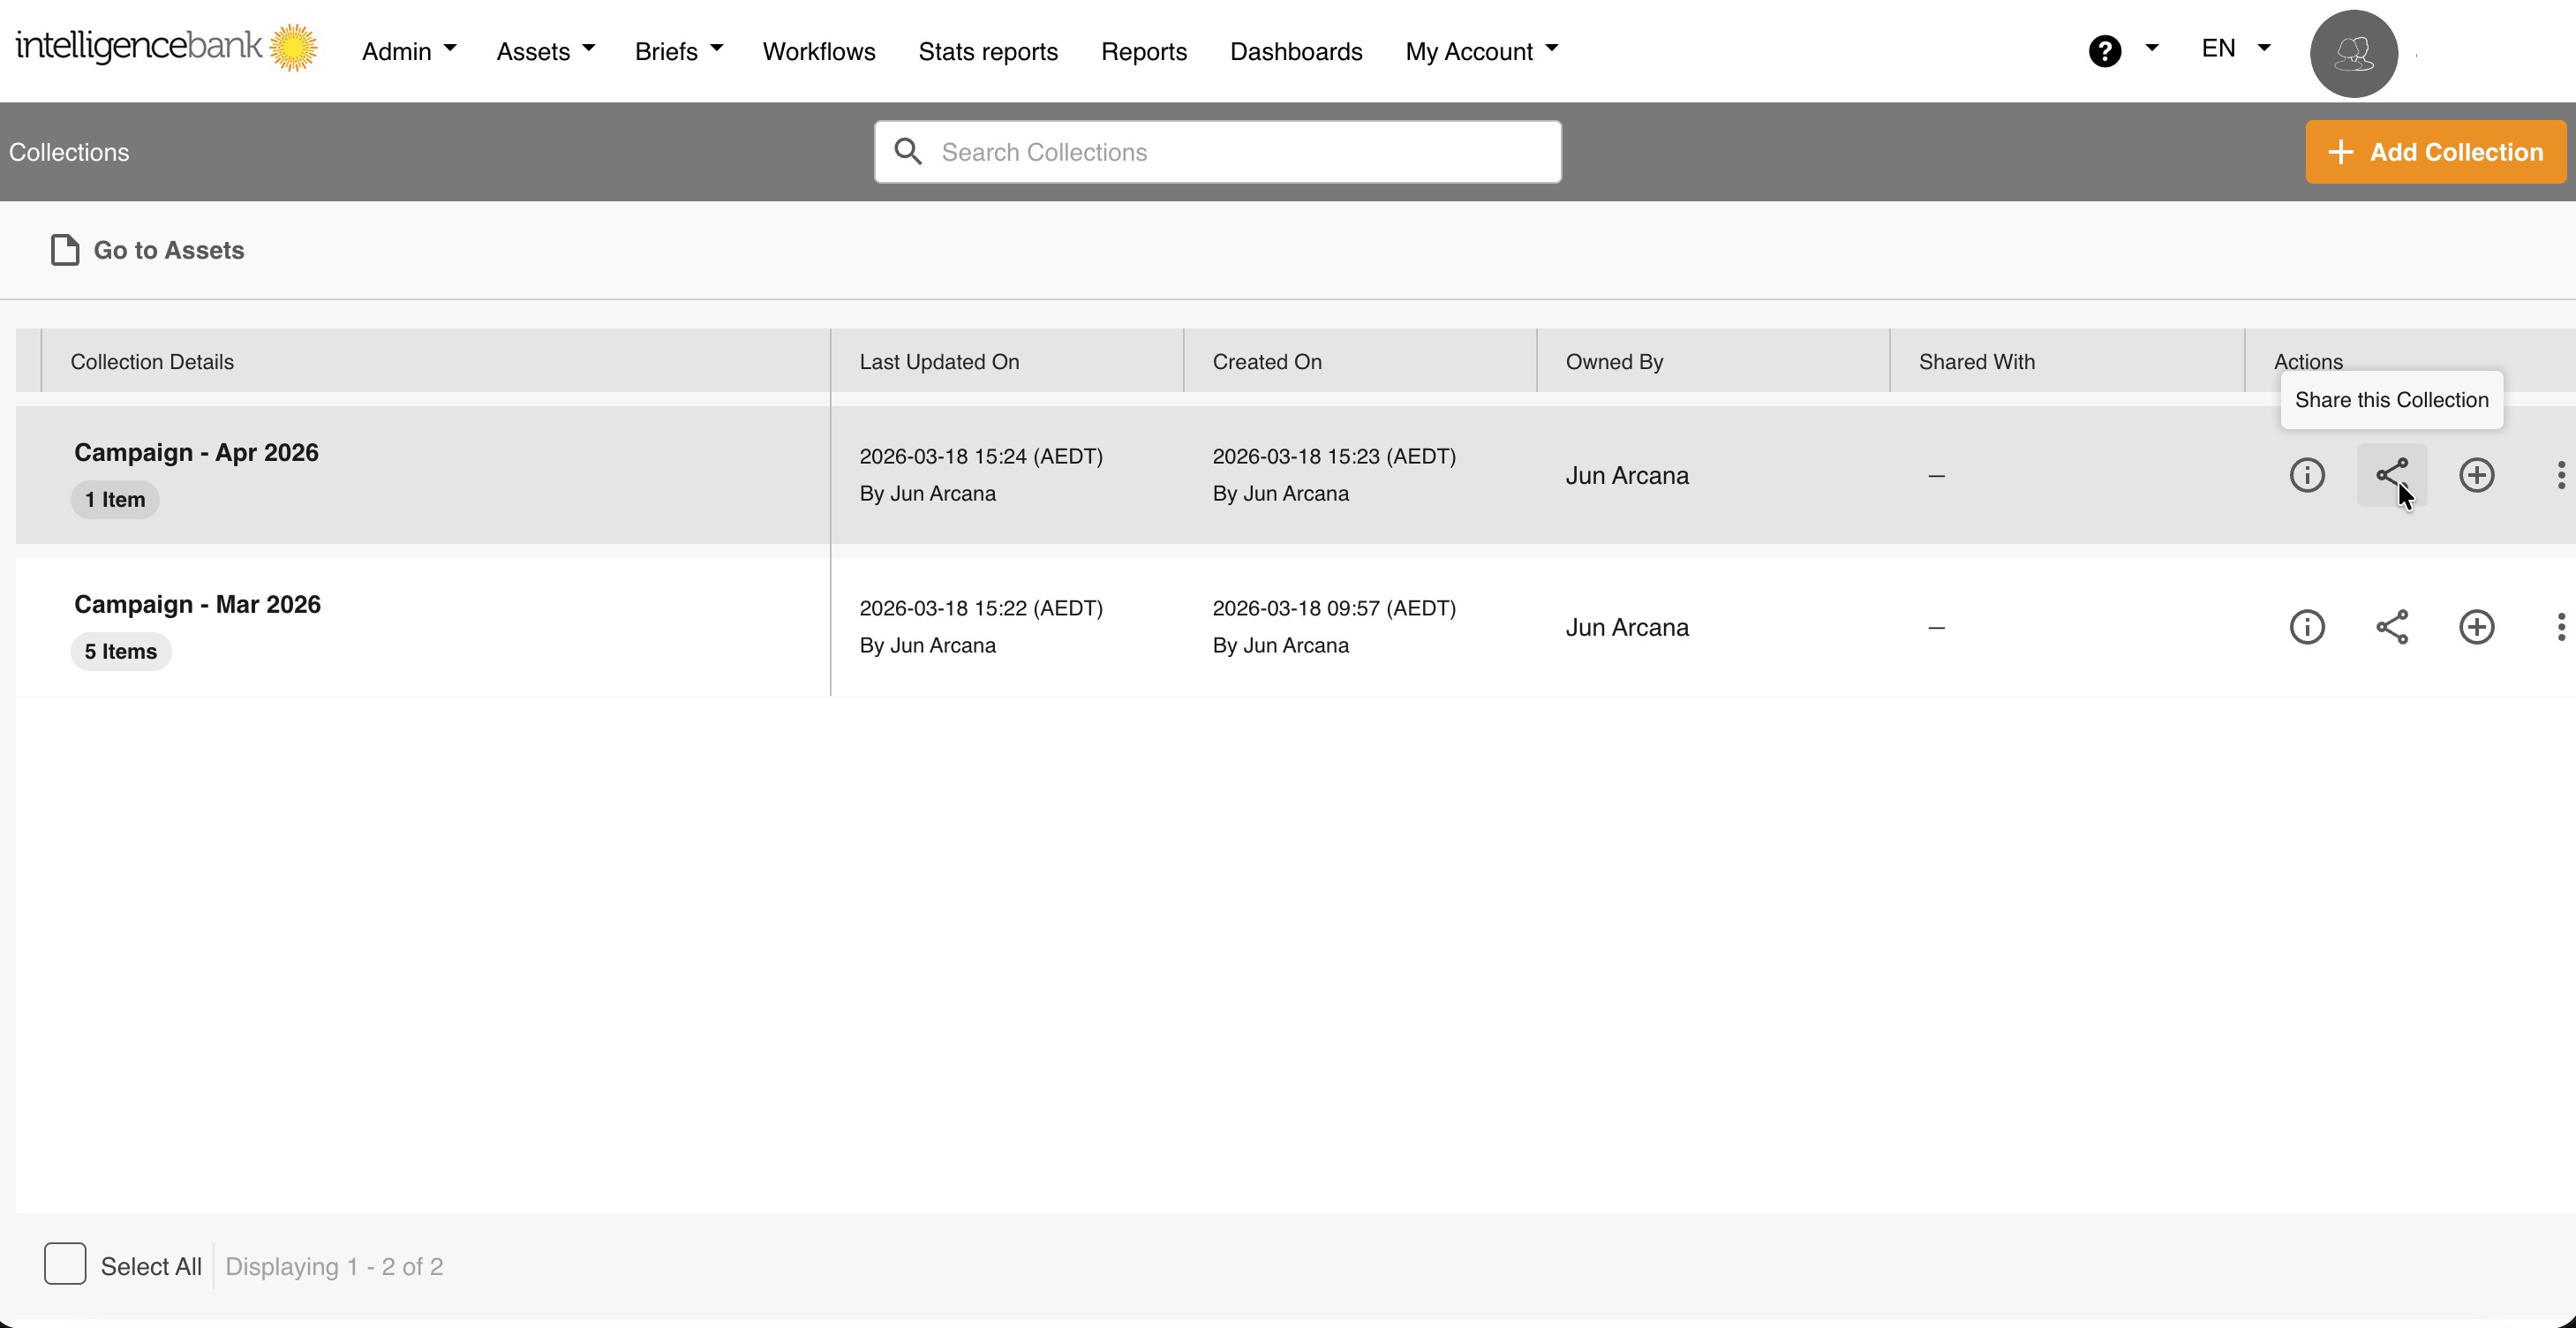Click the Add Collection button

click(2435, 152)
